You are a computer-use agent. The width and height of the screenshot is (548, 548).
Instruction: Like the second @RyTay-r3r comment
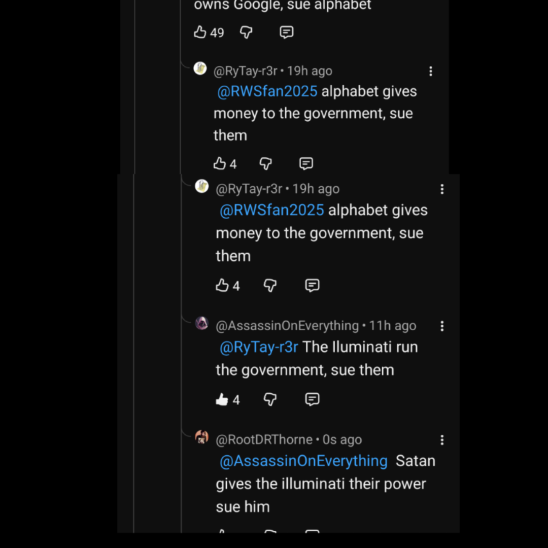(x=222, y=285)
